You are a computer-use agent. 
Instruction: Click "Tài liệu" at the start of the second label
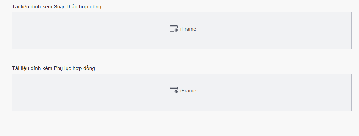point(20,68)
